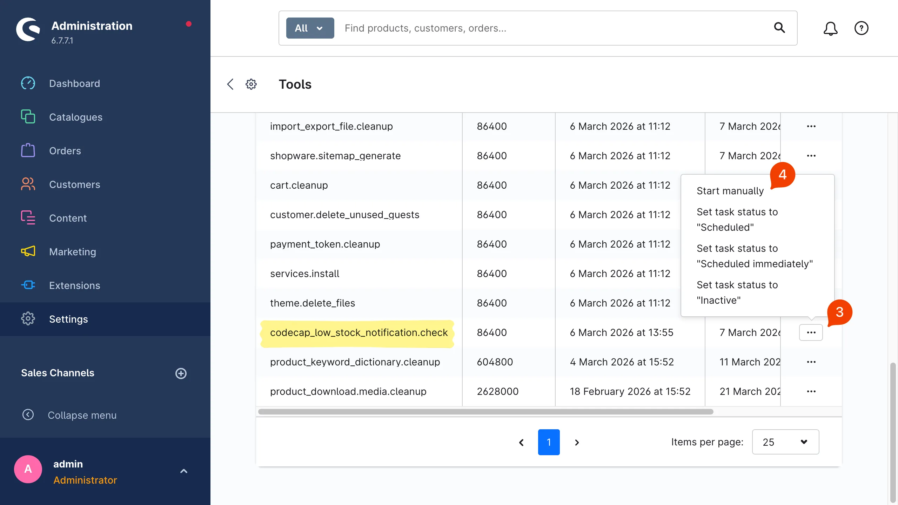Open Extensions plug icon in sidebar
Image resolution: width=898 pixels, height=505 pixels.
[28, 285]
